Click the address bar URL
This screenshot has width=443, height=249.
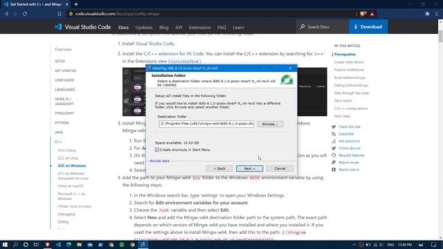[117, 14]
